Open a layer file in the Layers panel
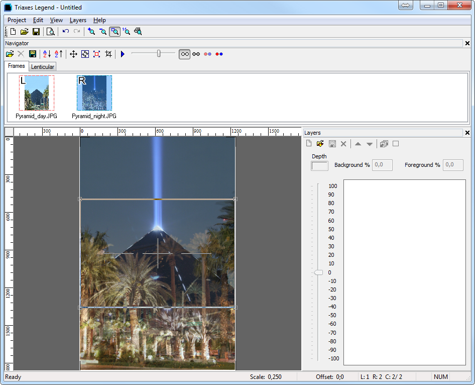 [320, 144]
